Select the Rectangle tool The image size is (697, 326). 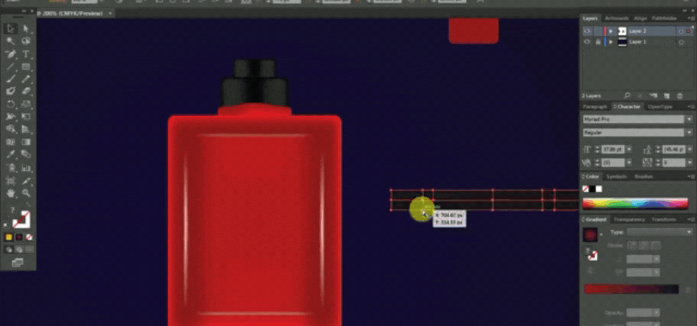click(x=26, y=67)
